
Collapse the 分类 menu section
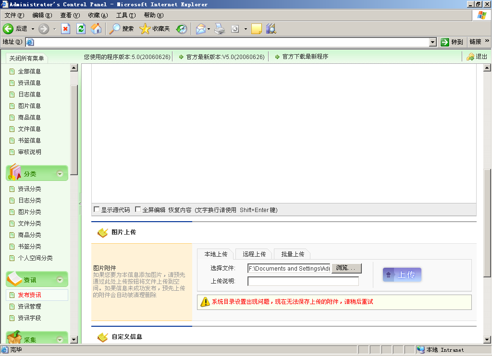pyautogui.click(x=60, y=174)
